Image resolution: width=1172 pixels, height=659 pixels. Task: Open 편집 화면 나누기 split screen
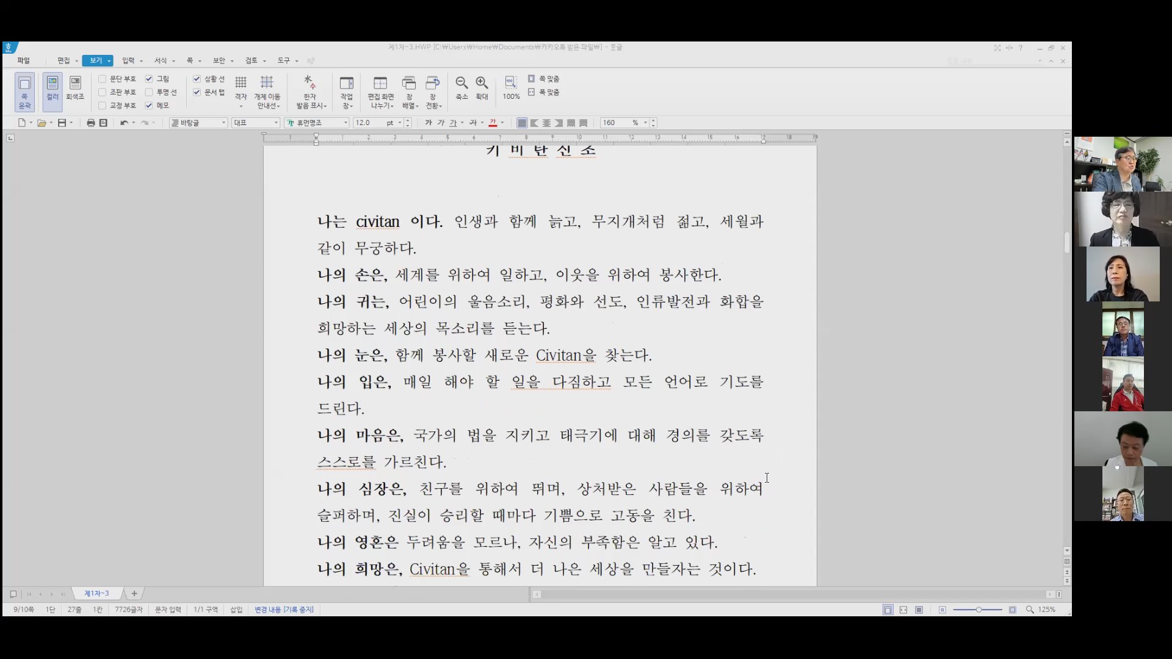pyautogui.click(x=380, y=92)
